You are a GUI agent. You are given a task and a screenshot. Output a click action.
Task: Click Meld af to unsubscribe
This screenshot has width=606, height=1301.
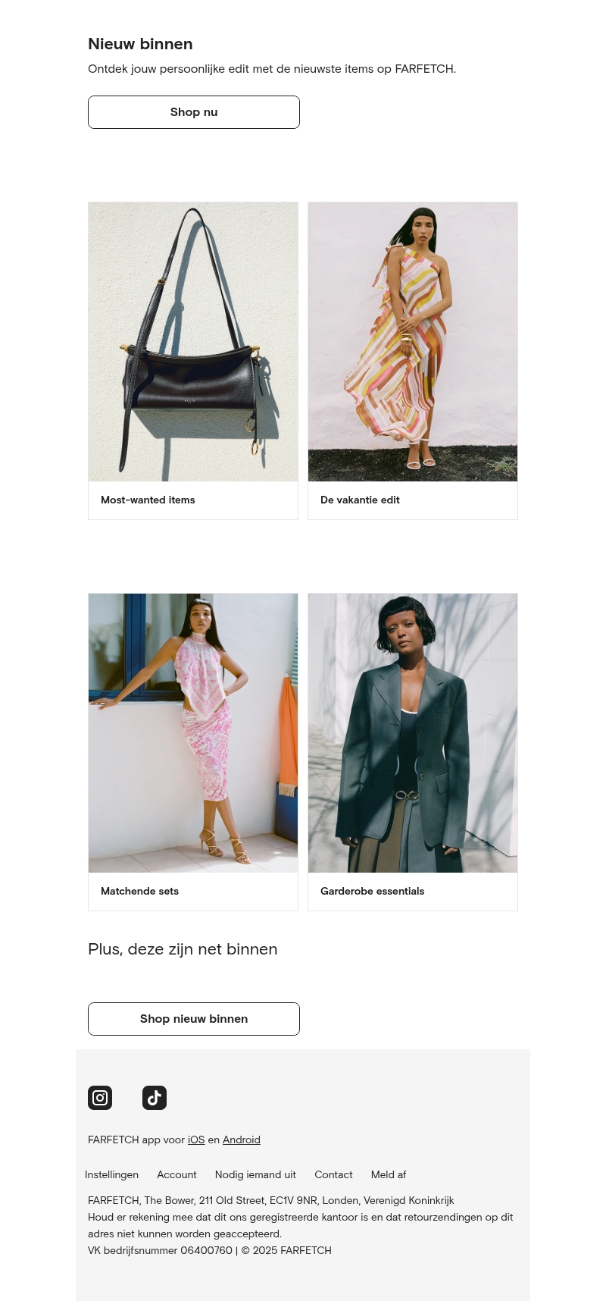pos(389,1175)
